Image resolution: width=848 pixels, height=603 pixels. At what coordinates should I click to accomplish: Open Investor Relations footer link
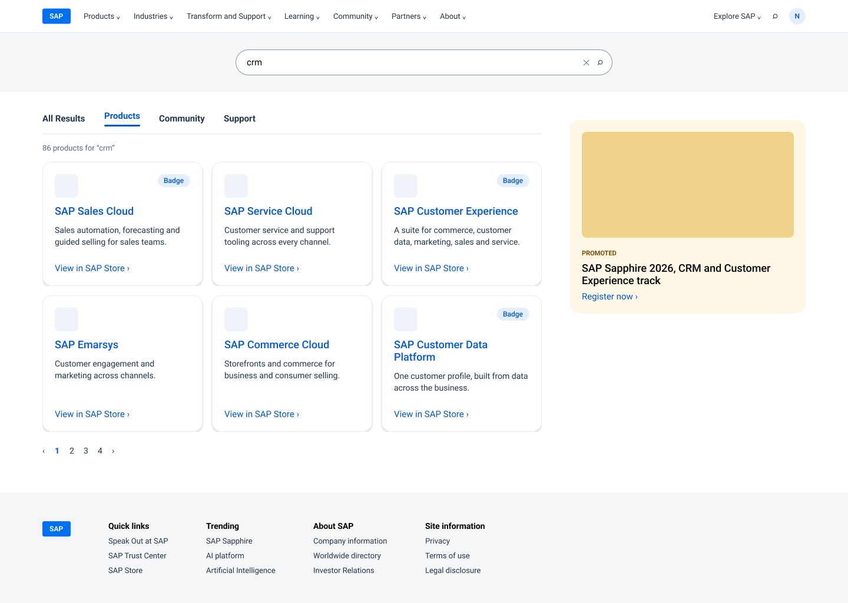(344, 571)
